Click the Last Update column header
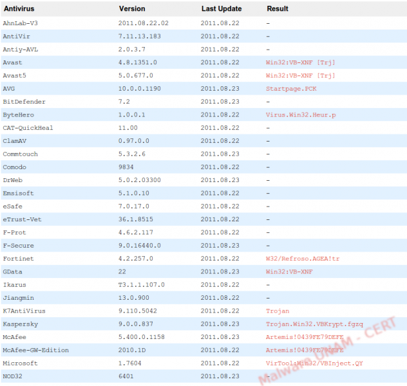The width and height of the screenshot is (407, 386). click(222, 8)
